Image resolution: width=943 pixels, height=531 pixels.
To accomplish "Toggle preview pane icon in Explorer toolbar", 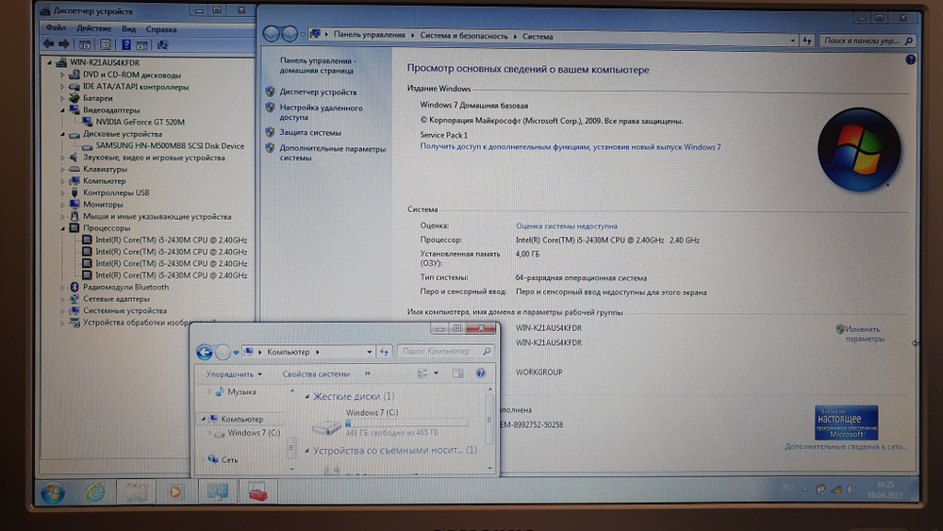I will click(457, 373).
